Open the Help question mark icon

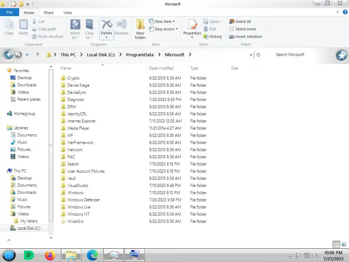(x=345, y=12)
